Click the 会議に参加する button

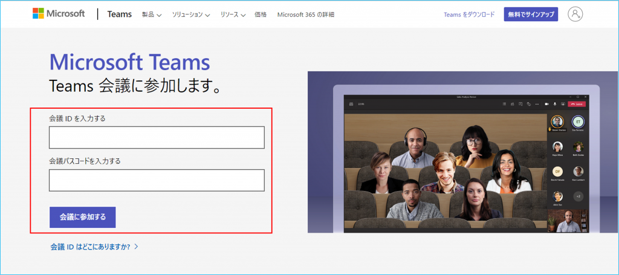point(82,217)
